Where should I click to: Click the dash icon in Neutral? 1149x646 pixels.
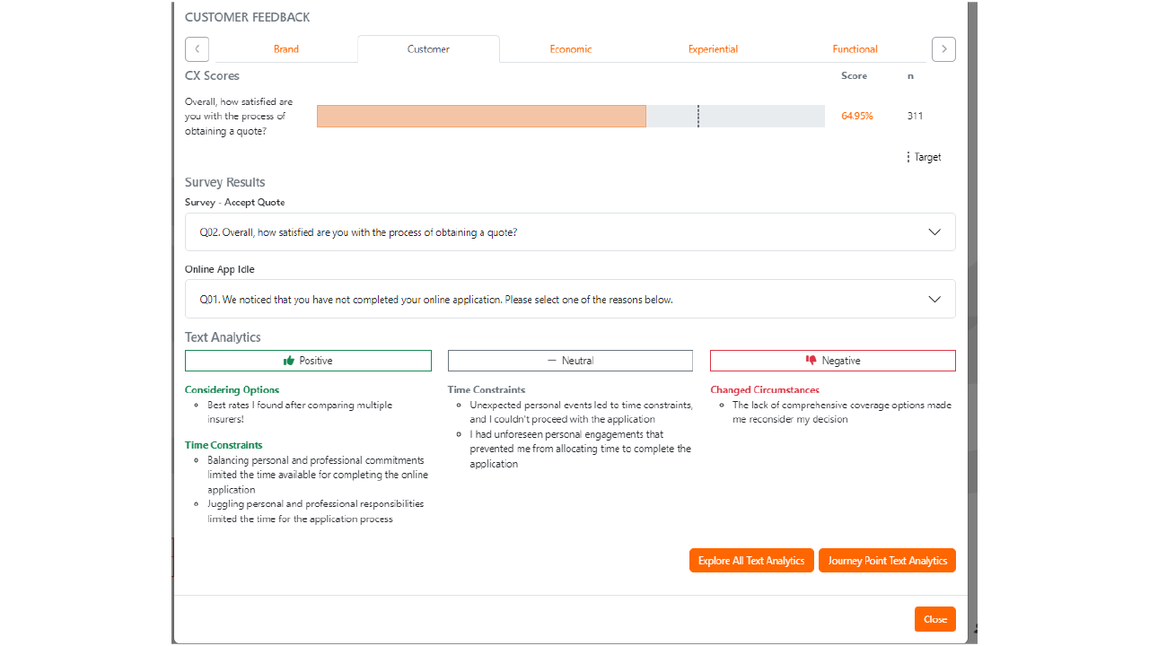click(x=552, y=361)
